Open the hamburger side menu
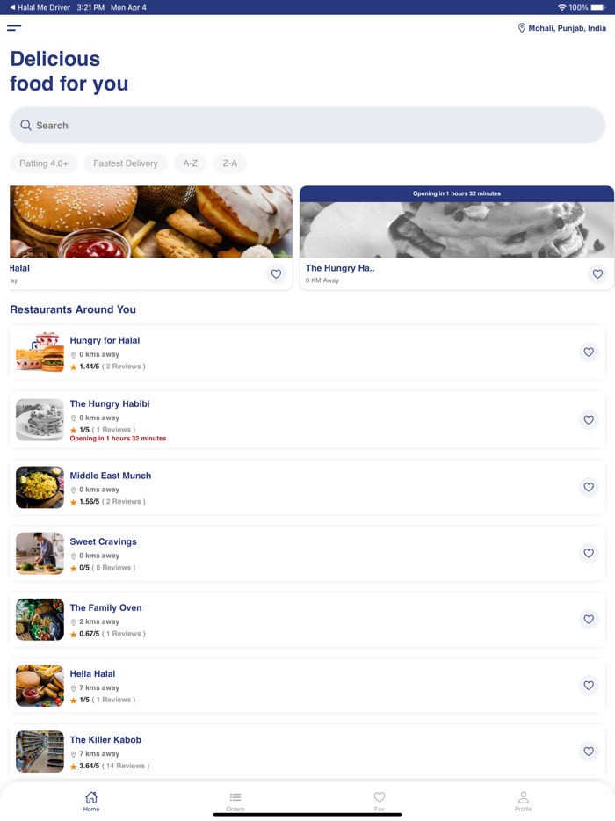 pos(14,28)
